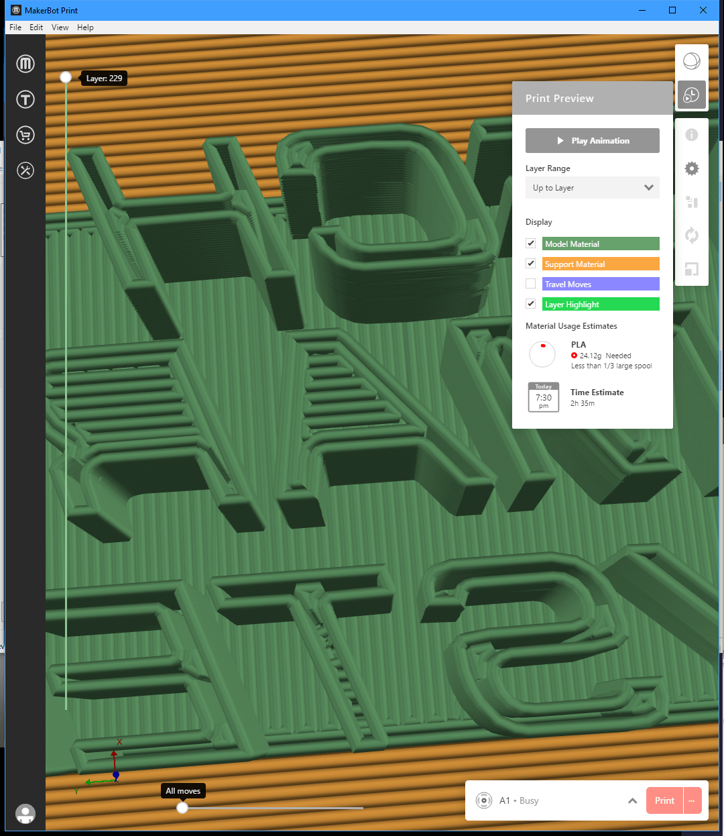Open print settings gear icon

coord(692,168)
